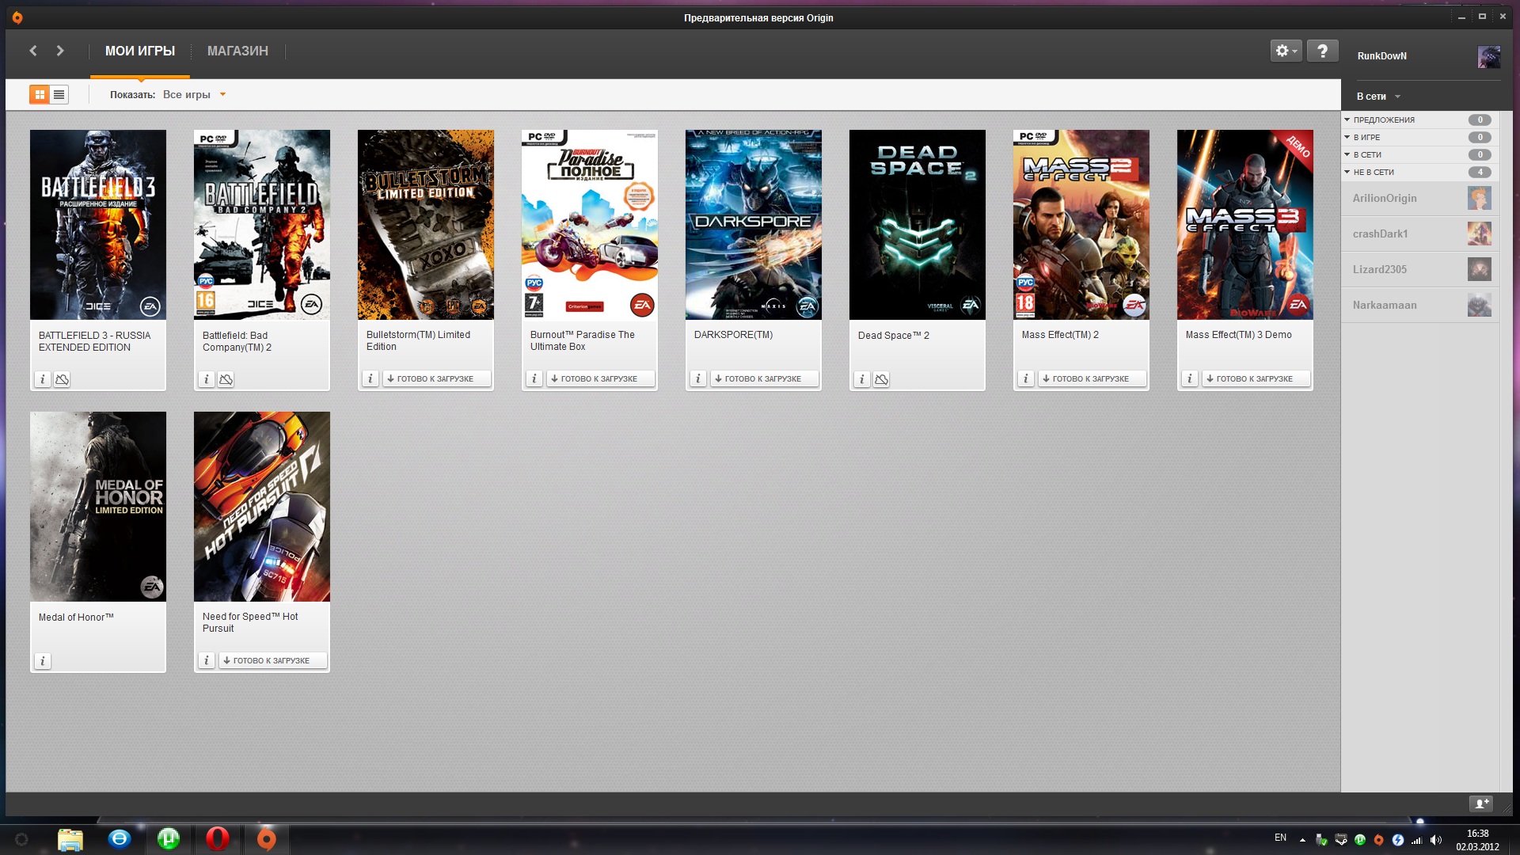Image resolution: width=1520 pixels, height=855 pixels.
Task: Open uTorrent from the taskbar
Action: pyautogui.click(x=169, y=838)
